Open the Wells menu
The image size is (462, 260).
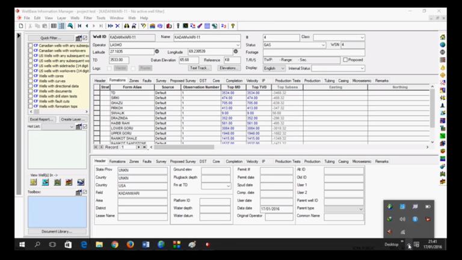[75, 18]
